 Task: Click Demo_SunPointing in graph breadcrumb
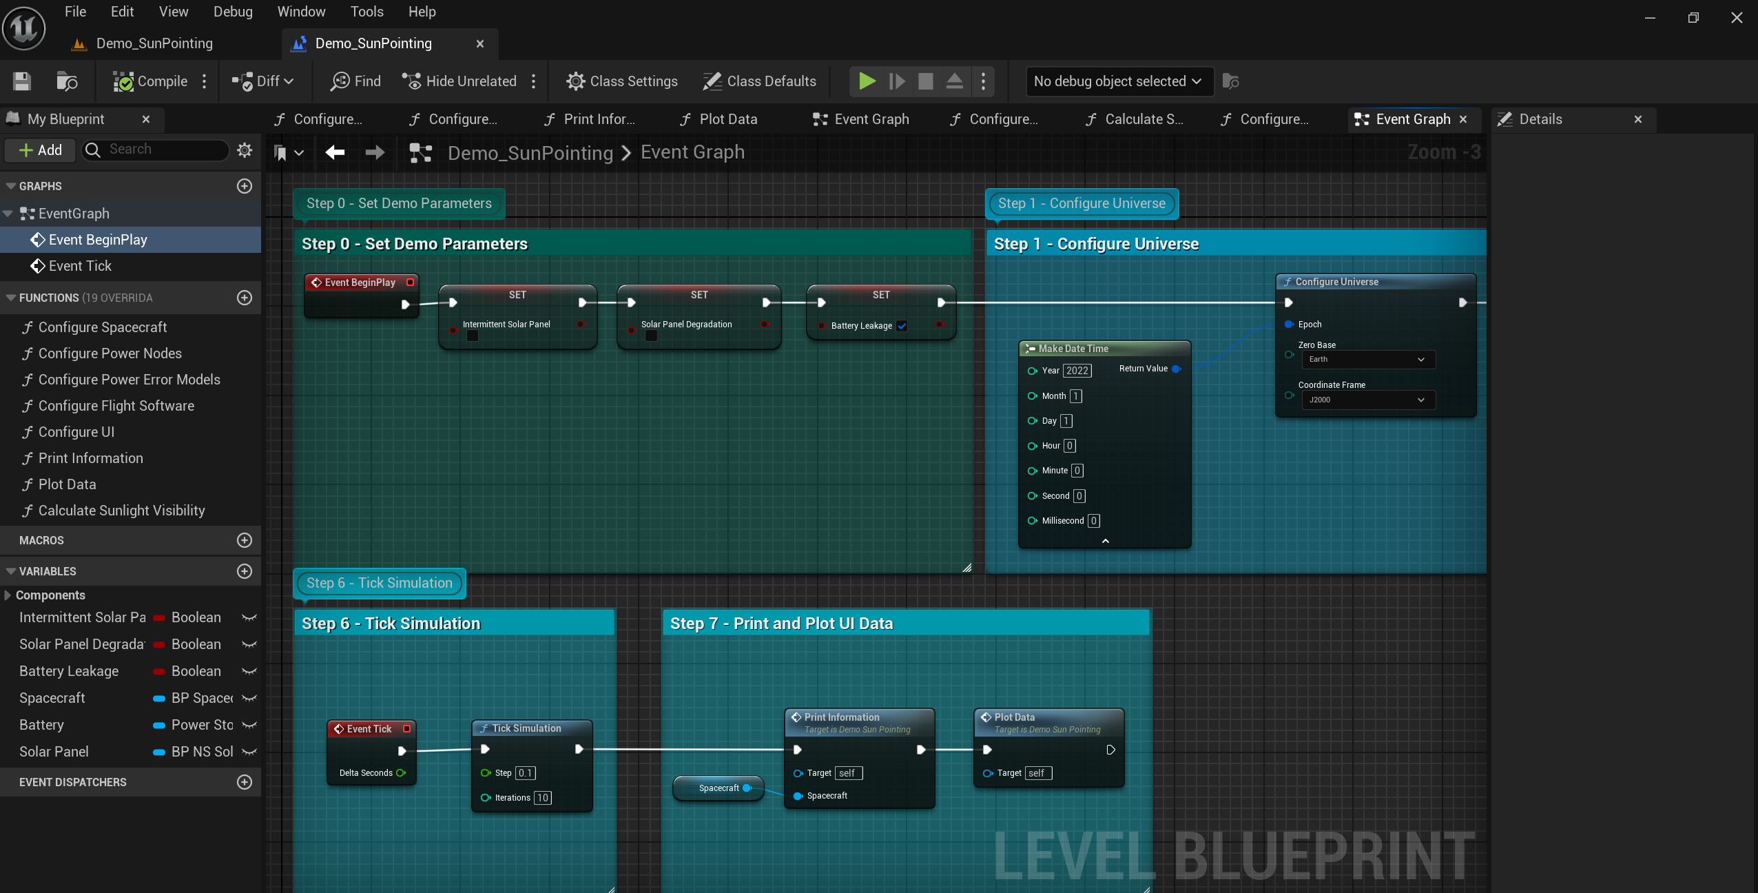pos(530,153)
